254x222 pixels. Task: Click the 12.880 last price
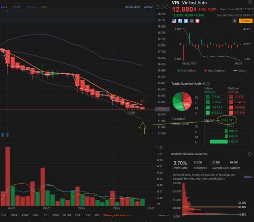coord(182,9)
